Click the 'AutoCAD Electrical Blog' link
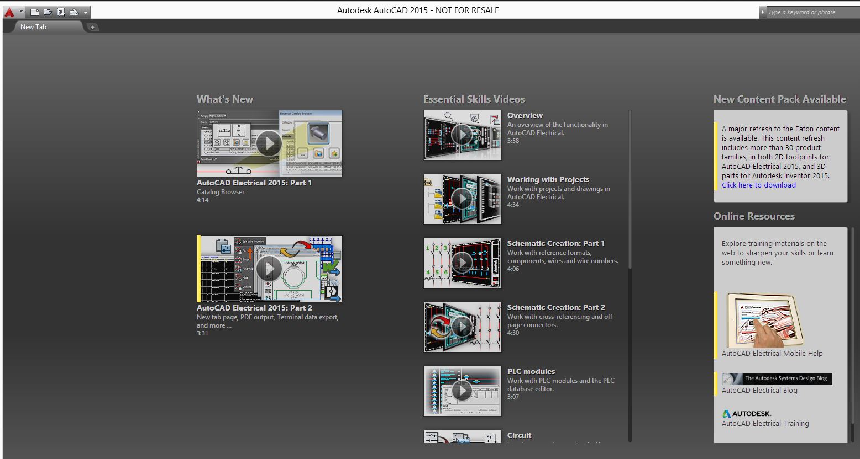Screen dimensions: 860x459 coord(759,391)
